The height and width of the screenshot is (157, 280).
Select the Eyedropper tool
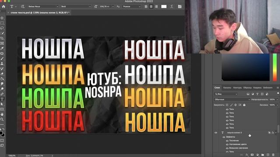2,48
